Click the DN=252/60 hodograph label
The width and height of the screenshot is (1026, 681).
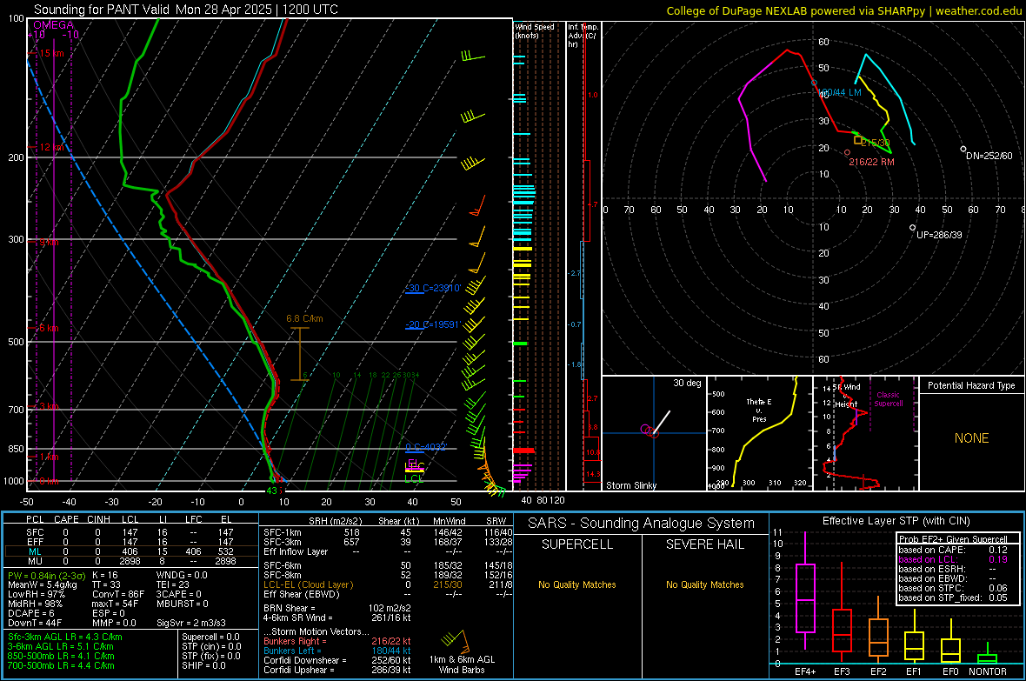(989, 156)
